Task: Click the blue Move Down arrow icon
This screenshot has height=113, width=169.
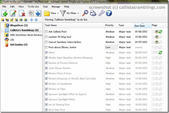Action: click(38, 13)
